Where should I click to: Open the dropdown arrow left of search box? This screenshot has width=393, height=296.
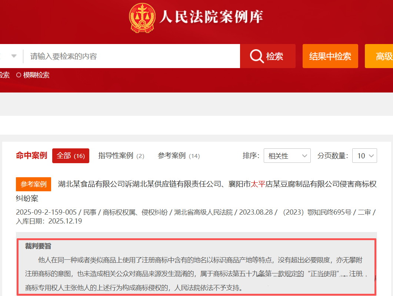[x=14, y=56]
